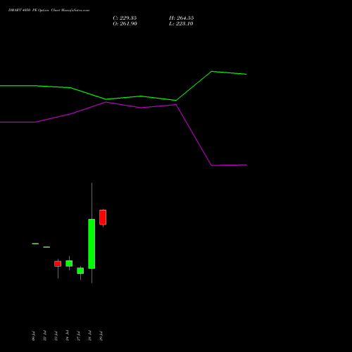Select the tallest green candlestick

point(92,244)
